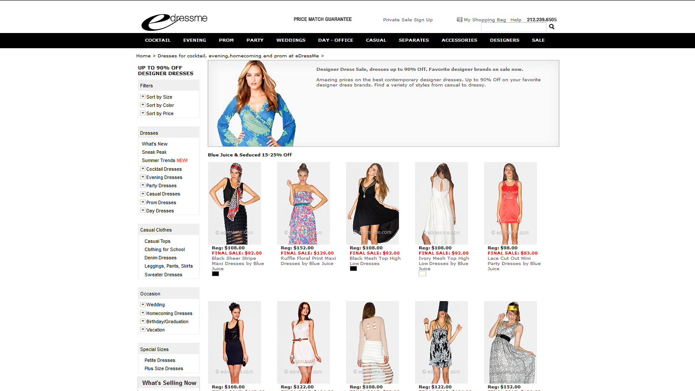
Task: Select ivory swatch under Ivory Mesh Top
Action: tap(422, 274)
